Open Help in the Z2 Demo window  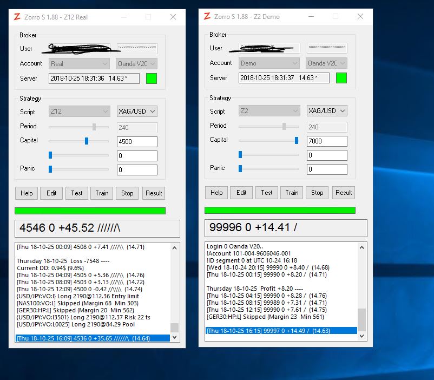pos(216,193)
